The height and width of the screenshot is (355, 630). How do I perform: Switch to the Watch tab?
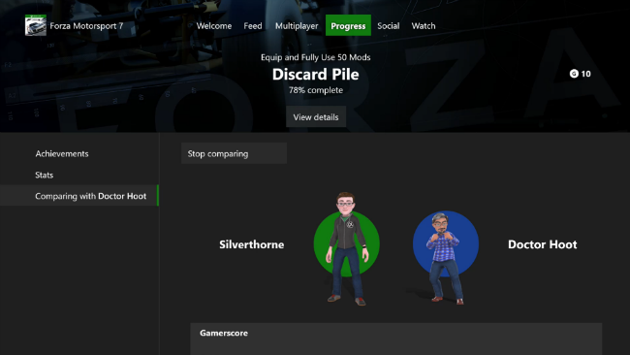click(424, 26)
